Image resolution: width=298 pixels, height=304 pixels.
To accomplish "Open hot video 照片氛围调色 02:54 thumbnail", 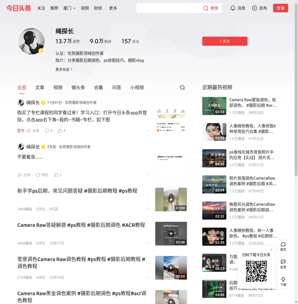I will click(x=214, y=184).
